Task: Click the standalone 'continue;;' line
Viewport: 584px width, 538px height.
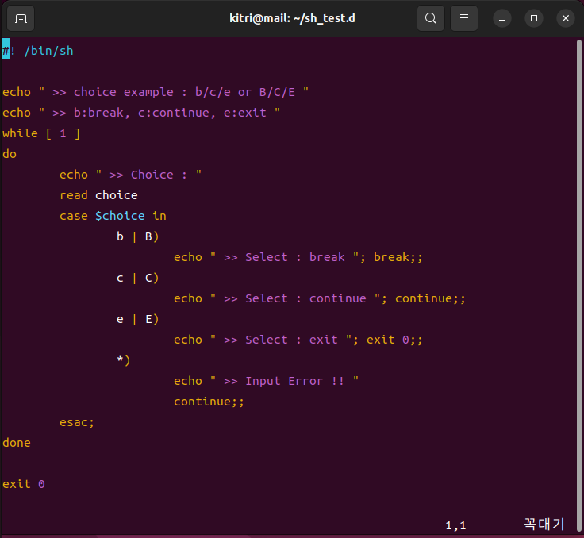Action: (x=209, y=402)
